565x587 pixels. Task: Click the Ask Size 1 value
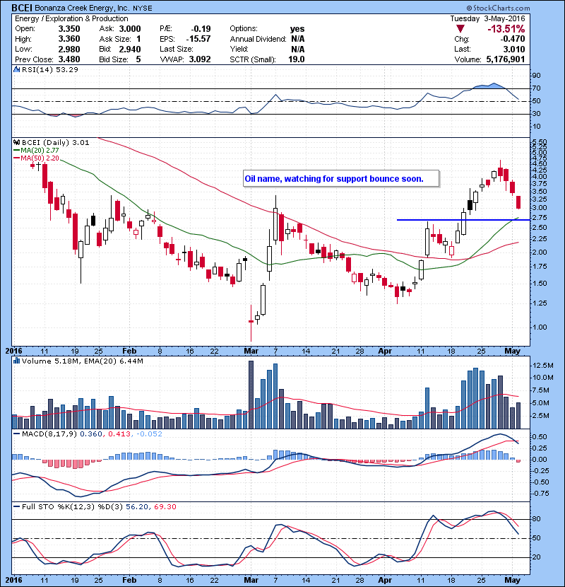click(138, 39)
